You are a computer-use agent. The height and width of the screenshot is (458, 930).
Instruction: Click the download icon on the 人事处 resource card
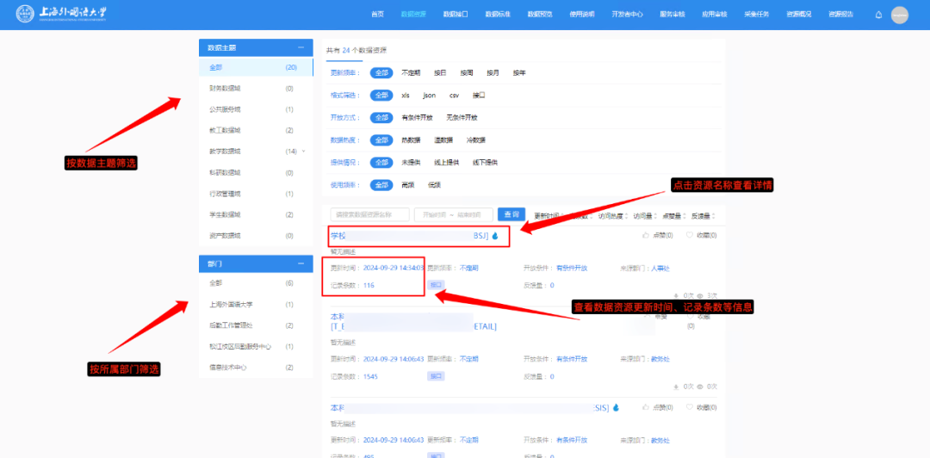[x=676, y=294]
